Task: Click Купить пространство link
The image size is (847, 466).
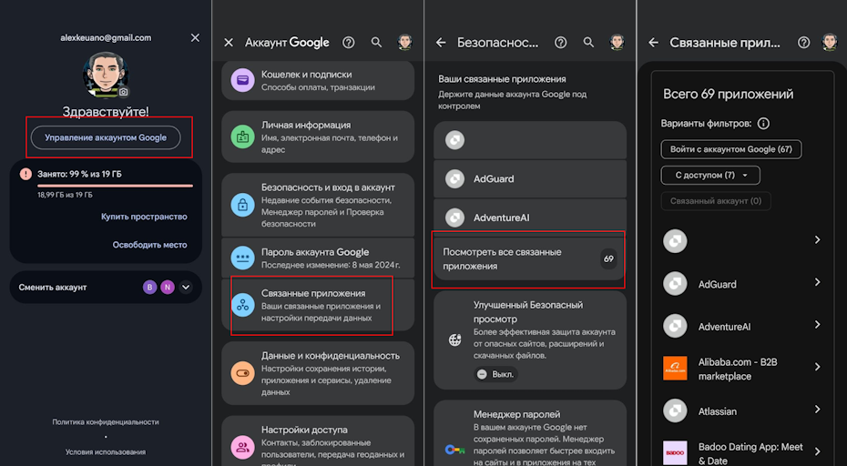Action: (x=144, y=217)
